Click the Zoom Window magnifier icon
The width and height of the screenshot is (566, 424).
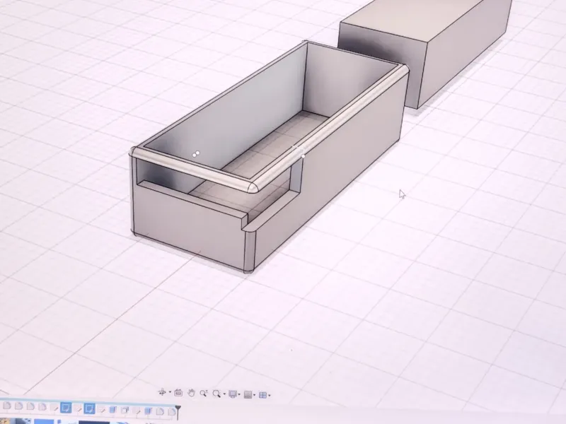point(216,394)
